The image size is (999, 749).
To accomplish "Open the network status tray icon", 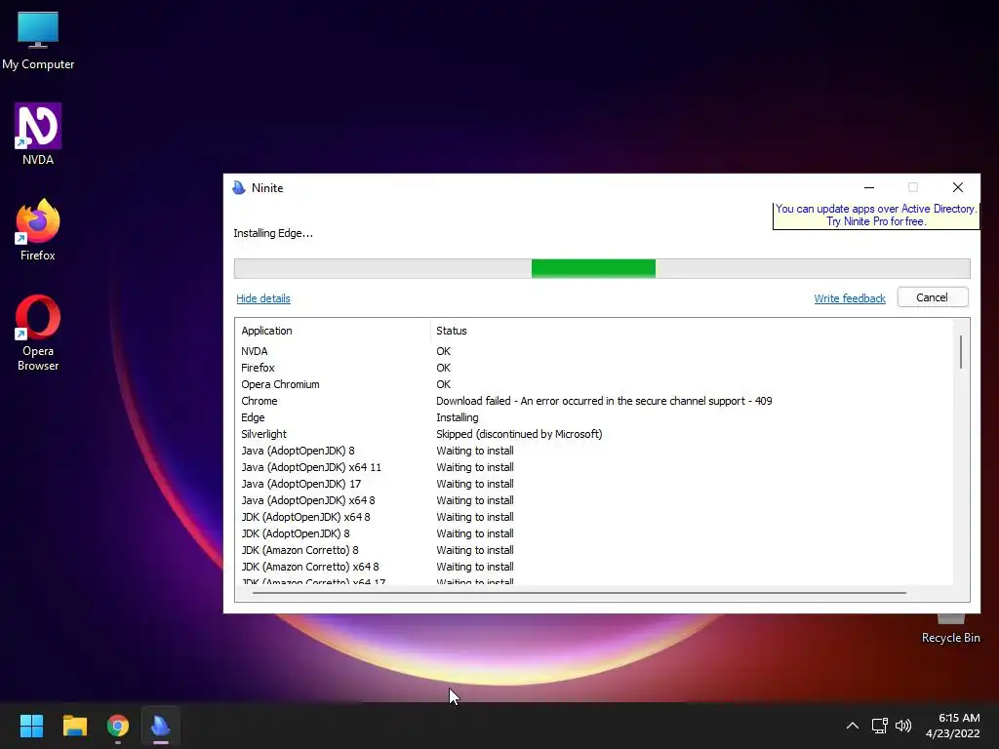I will click(879, 726).
